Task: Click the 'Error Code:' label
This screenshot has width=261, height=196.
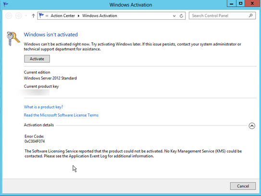Action: click(x=34, y=136)
